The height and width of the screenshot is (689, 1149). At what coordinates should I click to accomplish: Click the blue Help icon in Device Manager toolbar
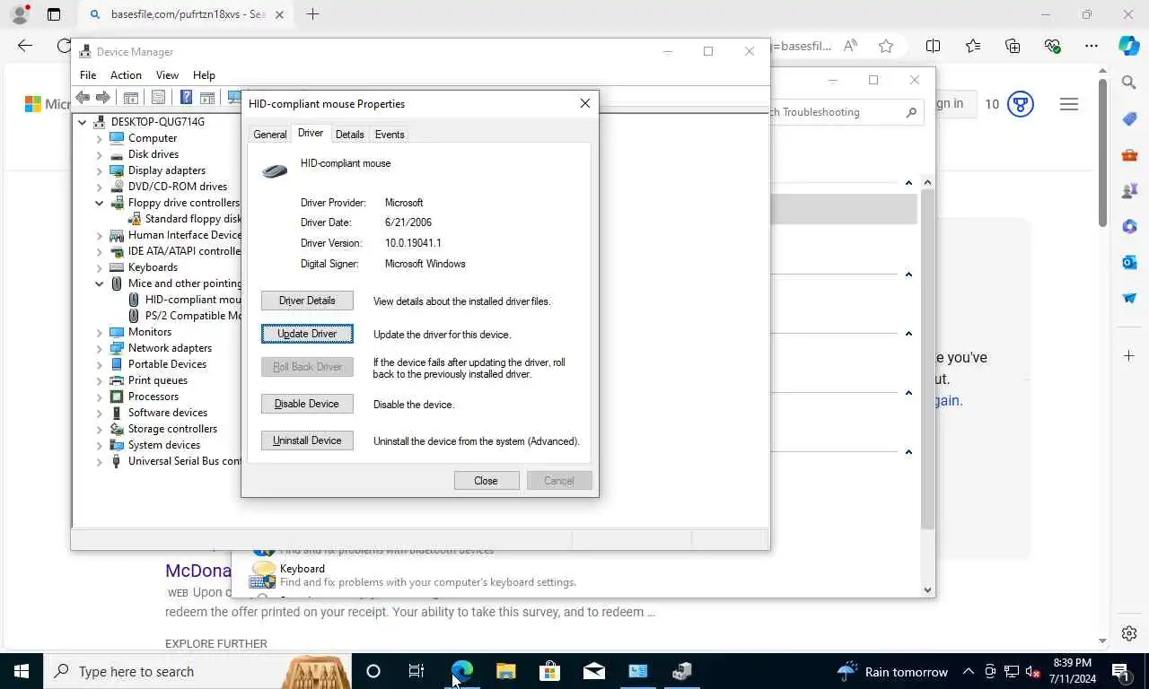pyautogui.click(x=186, y=98)
